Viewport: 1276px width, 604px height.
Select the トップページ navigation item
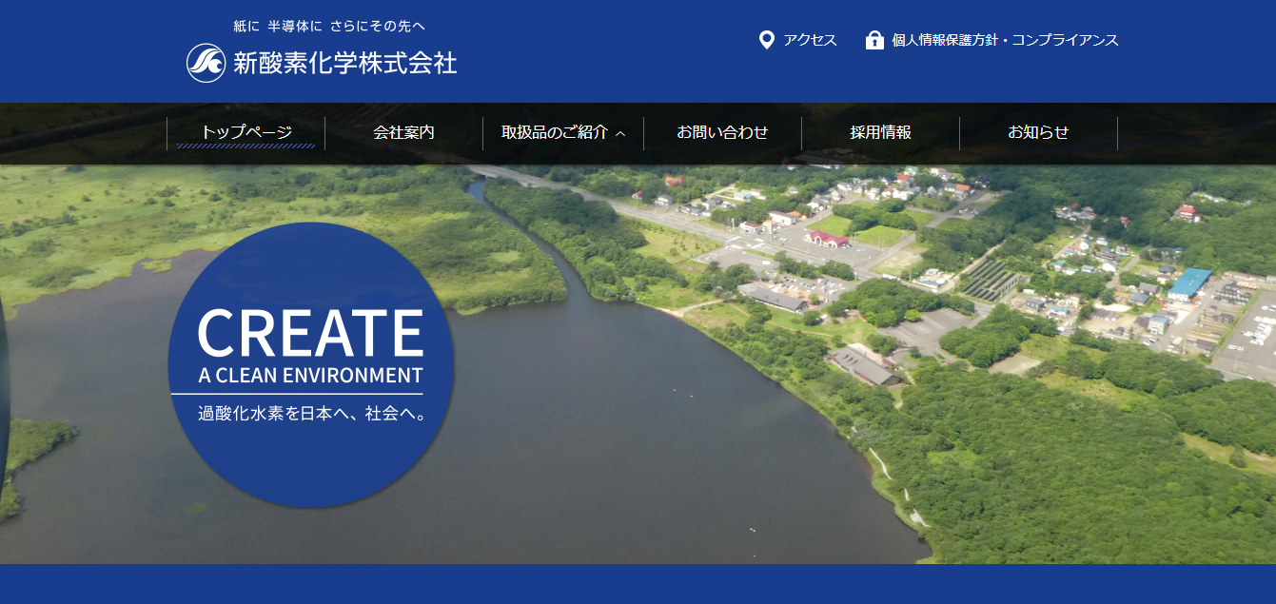[245, 132]
